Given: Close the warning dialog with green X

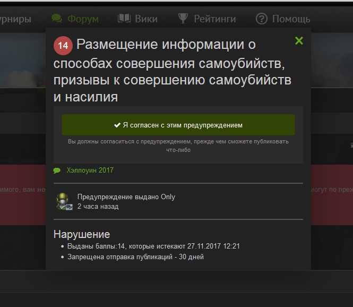Looking at the screenshot, I should click(299, 40).
